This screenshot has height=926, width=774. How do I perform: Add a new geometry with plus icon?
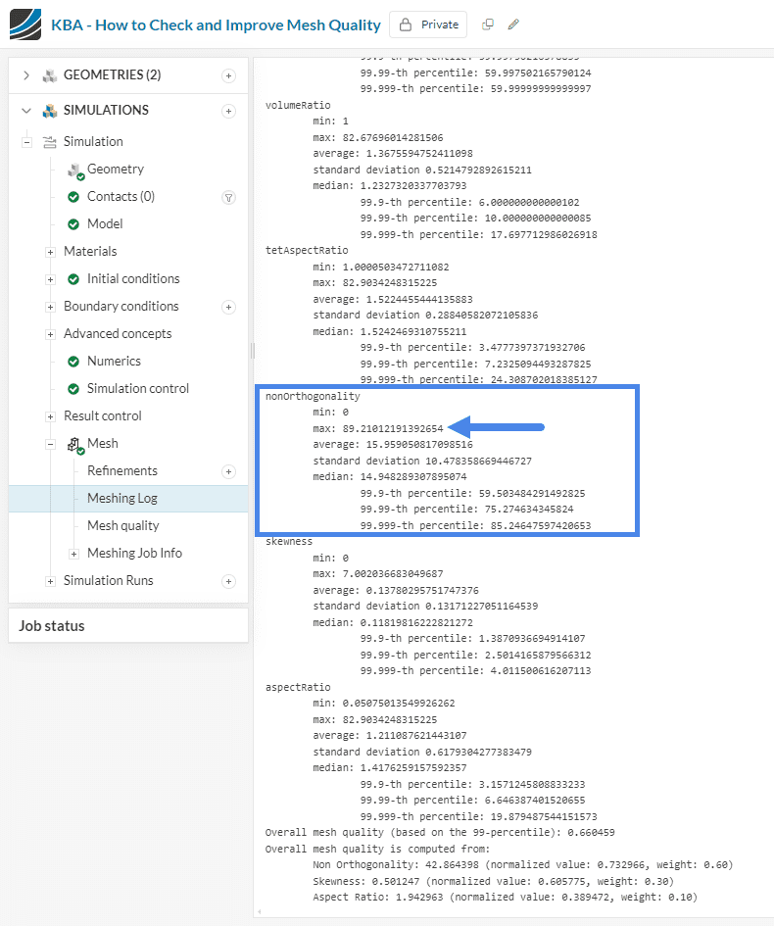point(228,75)
